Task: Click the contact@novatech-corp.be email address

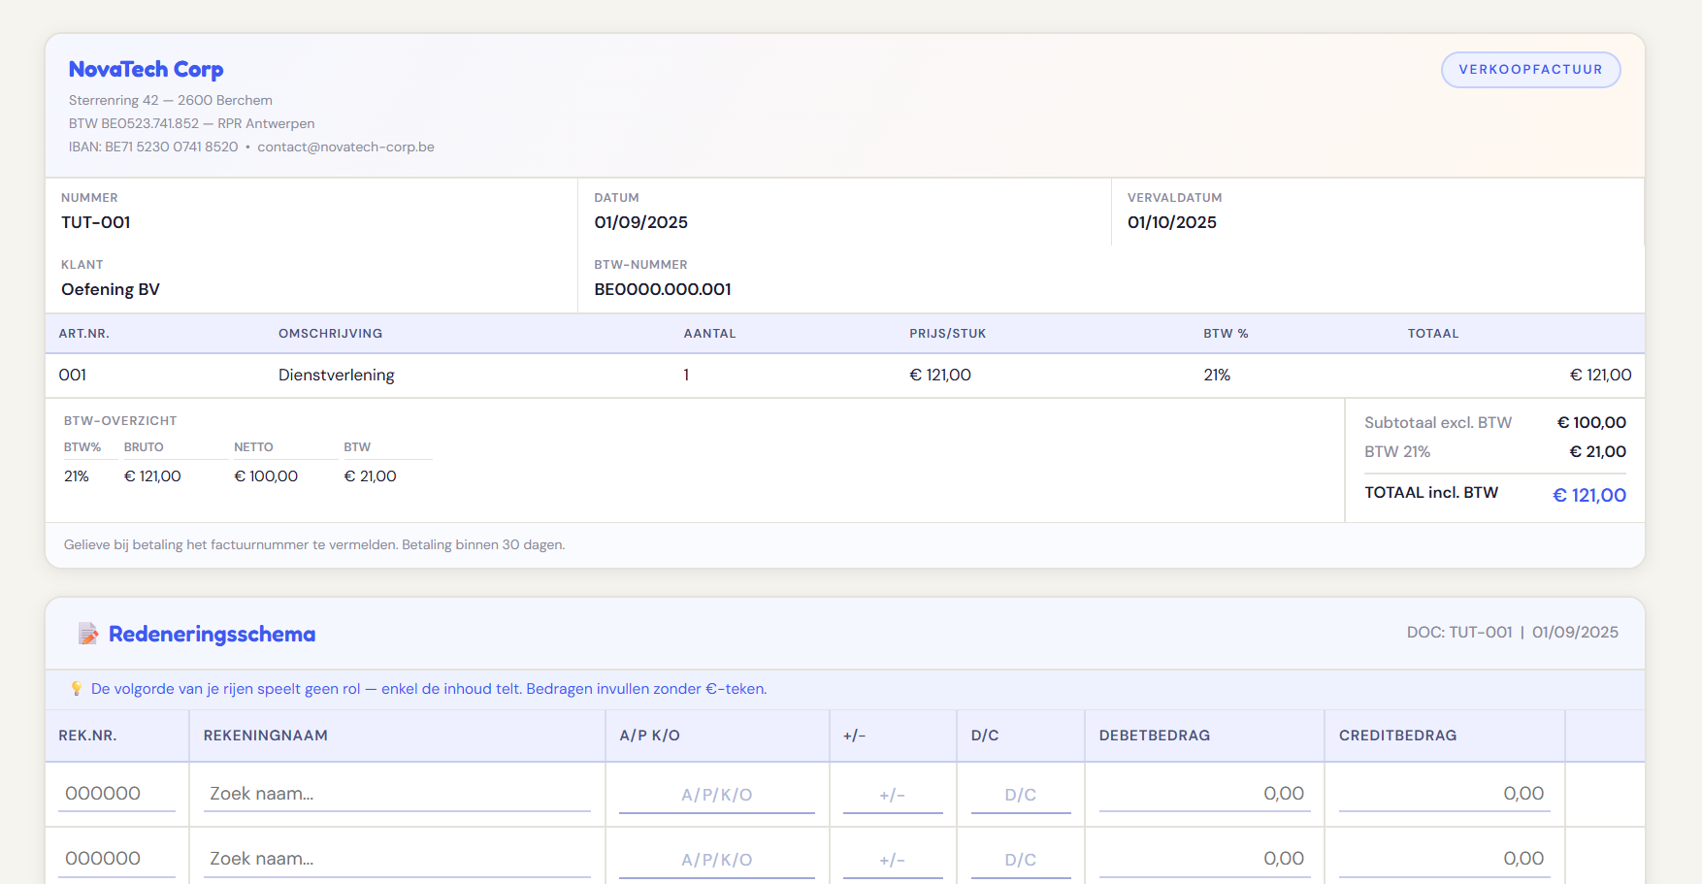Action: [345, 147]
